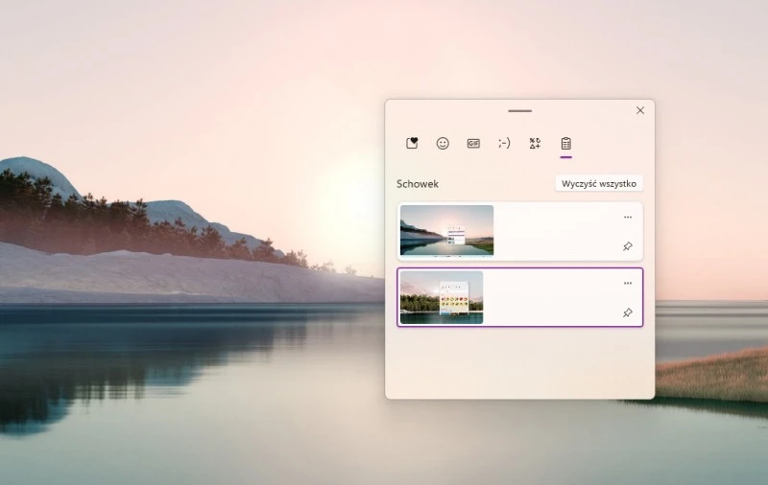Open more options for first clipboard item

point(627,218)
